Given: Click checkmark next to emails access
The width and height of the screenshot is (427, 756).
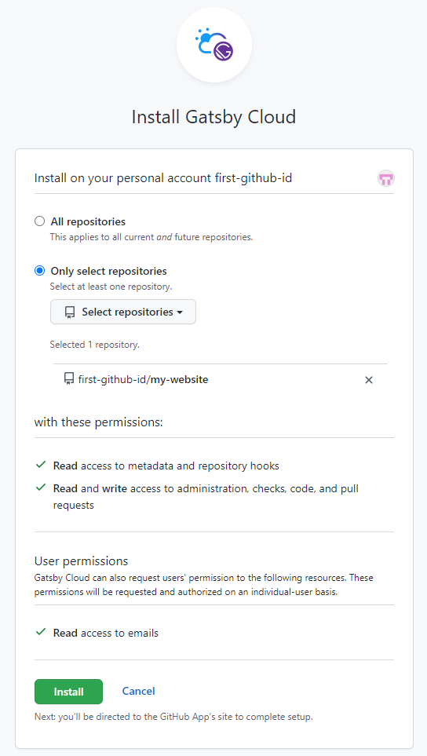Looking at the screenshot, I should pyautogui.click(x=41, y=632).
